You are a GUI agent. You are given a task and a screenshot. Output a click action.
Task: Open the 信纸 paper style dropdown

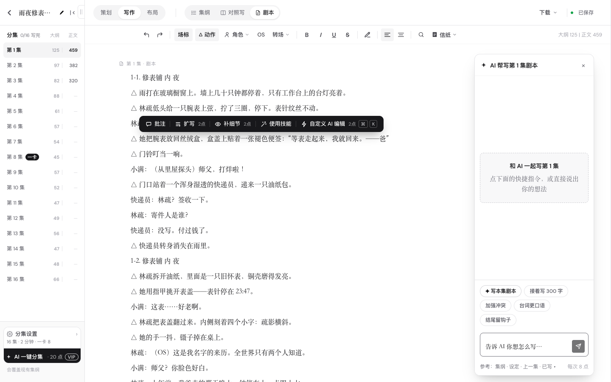click(x=444, y=35)
